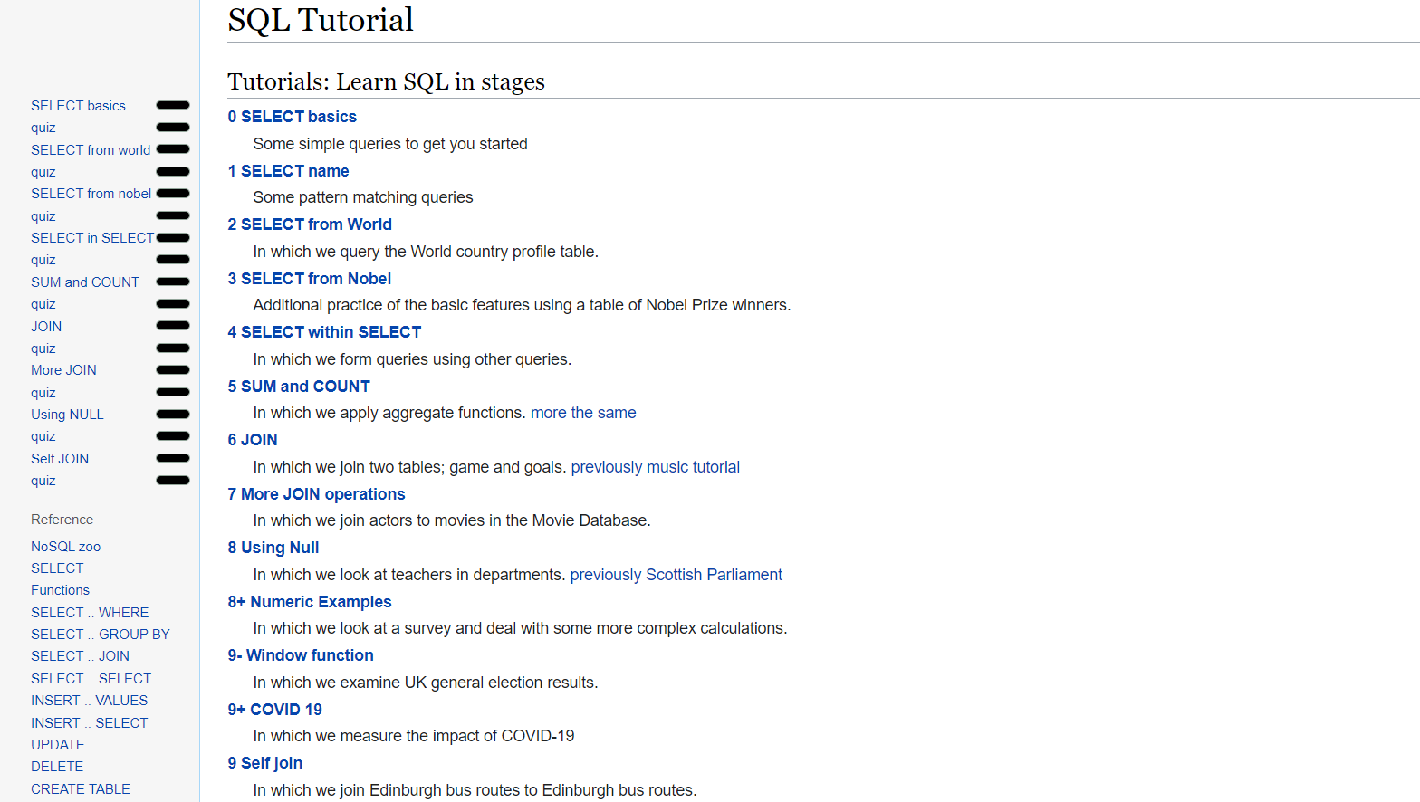Click the progress bar next to 'More JOIN'
Image resolution: width=1420 pixels, height=802 pixels.
pos(173,370)
